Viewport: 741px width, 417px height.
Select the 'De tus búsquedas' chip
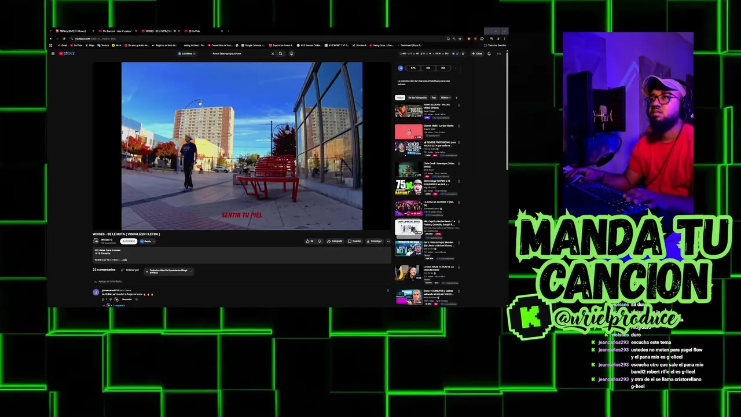click(417, 97)
